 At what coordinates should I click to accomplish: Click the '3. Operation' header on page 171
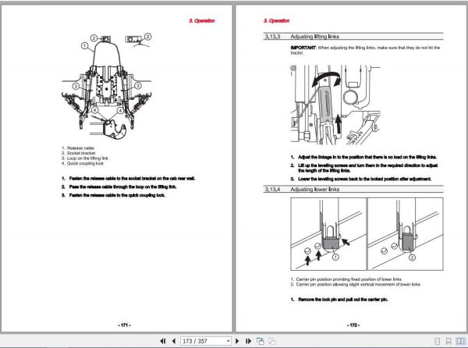[x=202, y=20]
